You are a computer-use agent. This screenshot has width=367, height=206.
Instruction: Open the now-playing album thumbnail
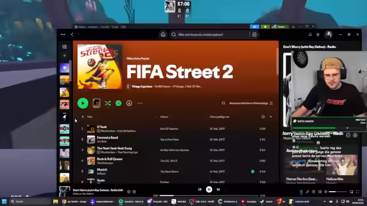[64, 191]
